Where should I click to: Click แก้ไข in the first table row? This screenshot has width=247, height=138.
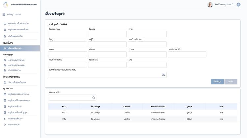(x=221, y=112)
